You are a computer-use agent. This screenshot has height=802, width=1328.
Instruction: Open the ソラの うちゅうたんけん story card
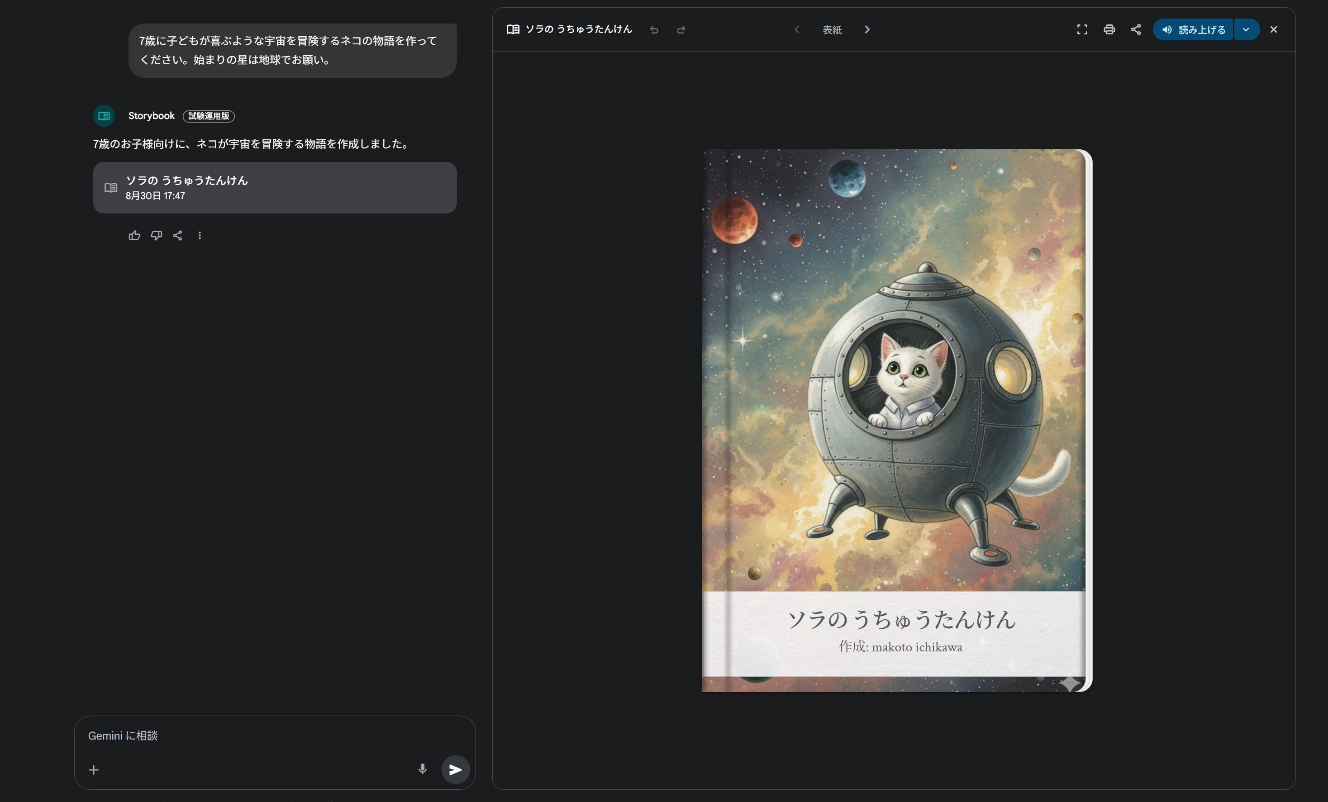(274, 188)
